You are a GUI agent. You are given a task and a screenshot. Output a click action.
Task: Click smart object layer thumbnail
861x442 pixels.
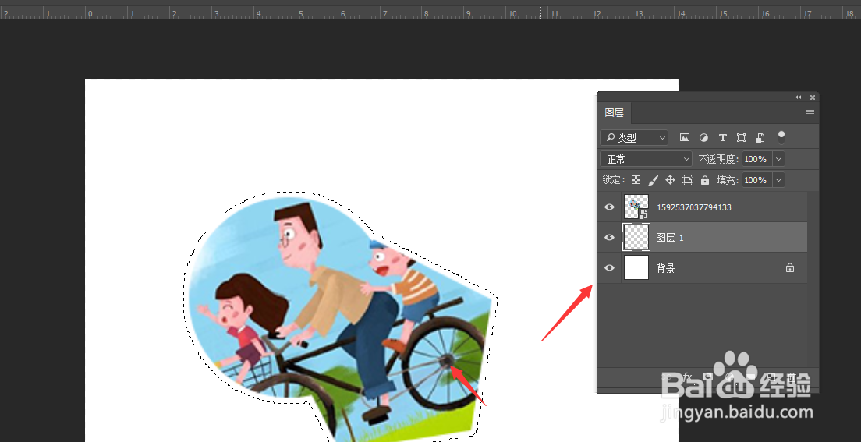(x=636, y=207)
